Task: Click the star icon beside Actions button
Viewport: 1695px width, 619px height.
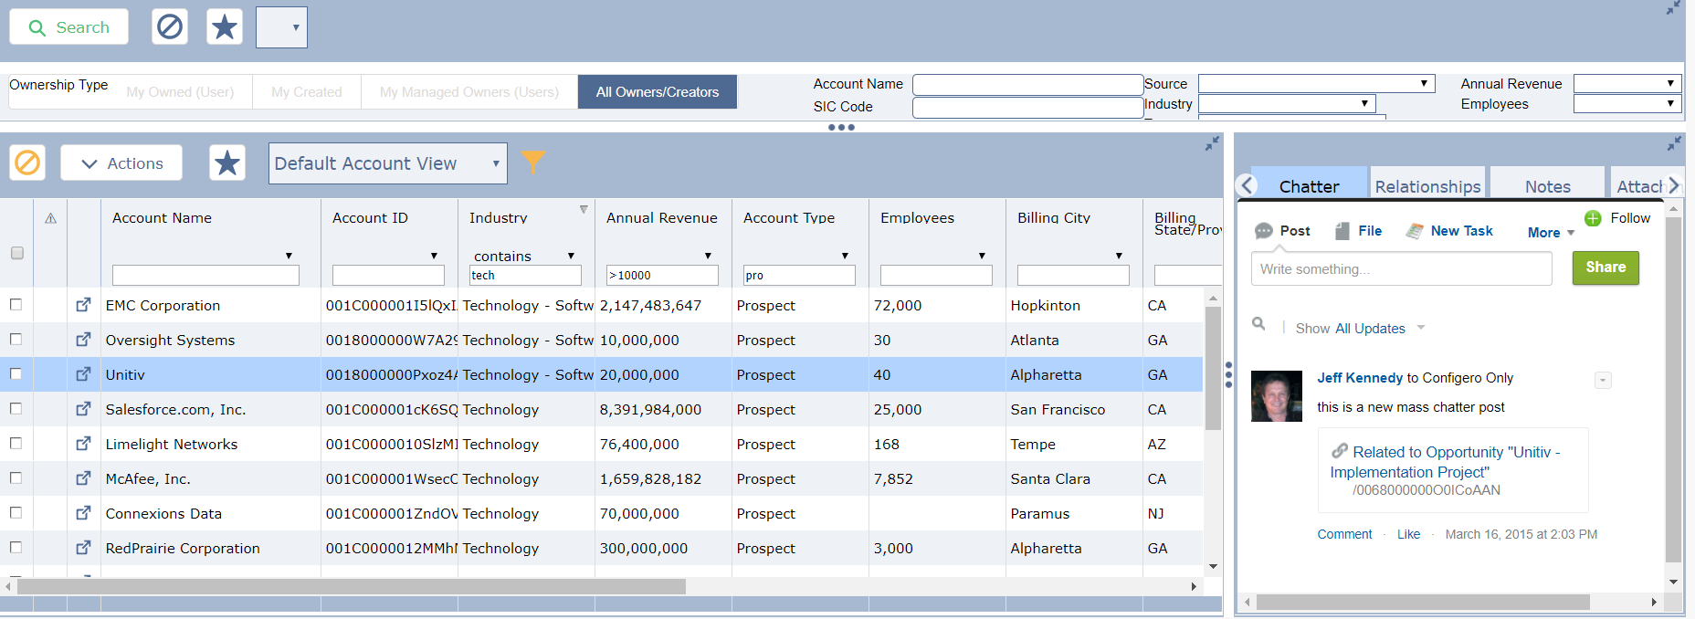Action: click(227, 163)
